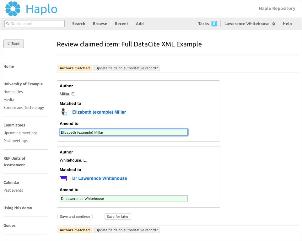302x241 pixels.
Task: Click Save and continue
Action: point(75,217)
